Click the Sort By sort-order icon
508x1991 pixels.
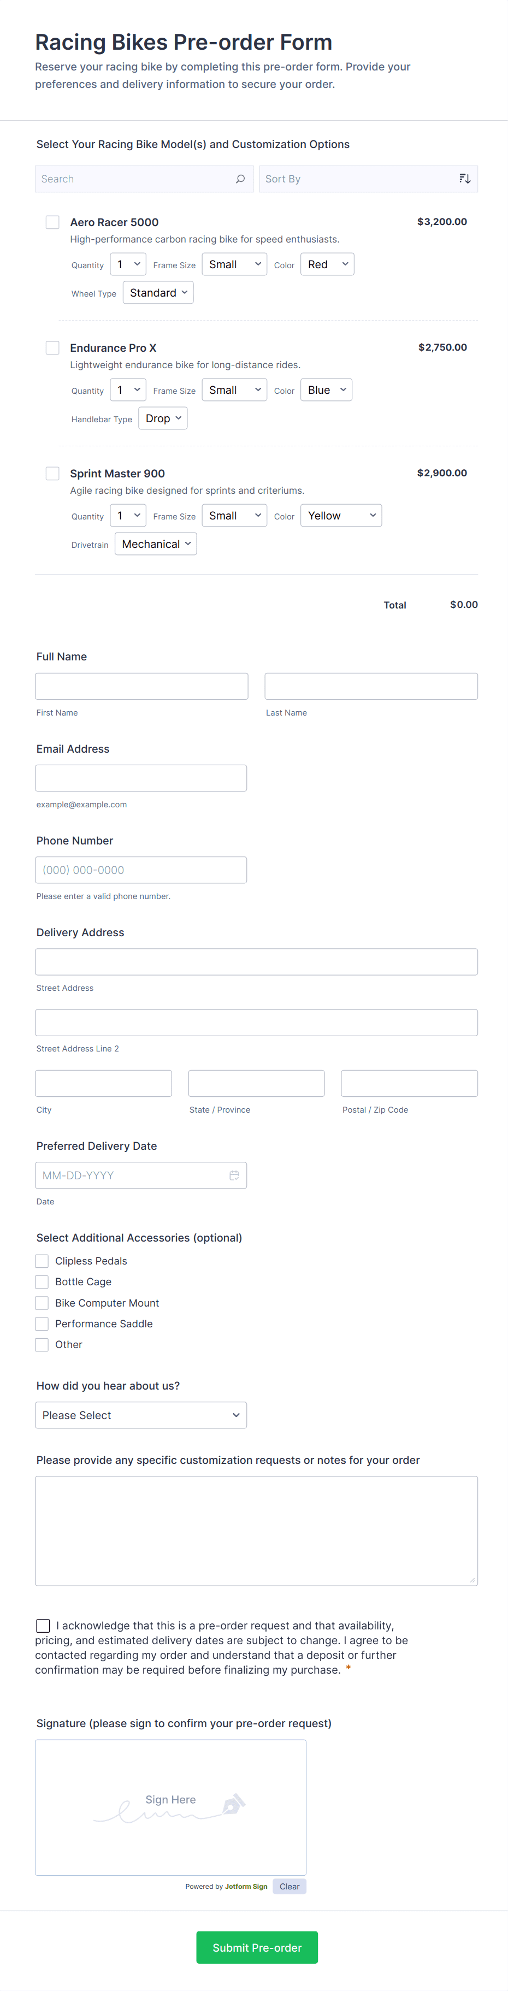pyautogui.click(x=464, y=179)
